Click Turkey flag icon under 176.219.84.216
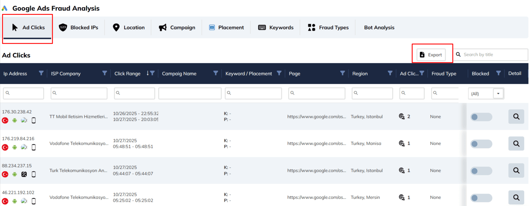The image size is (532, 206). pos(5,147)
